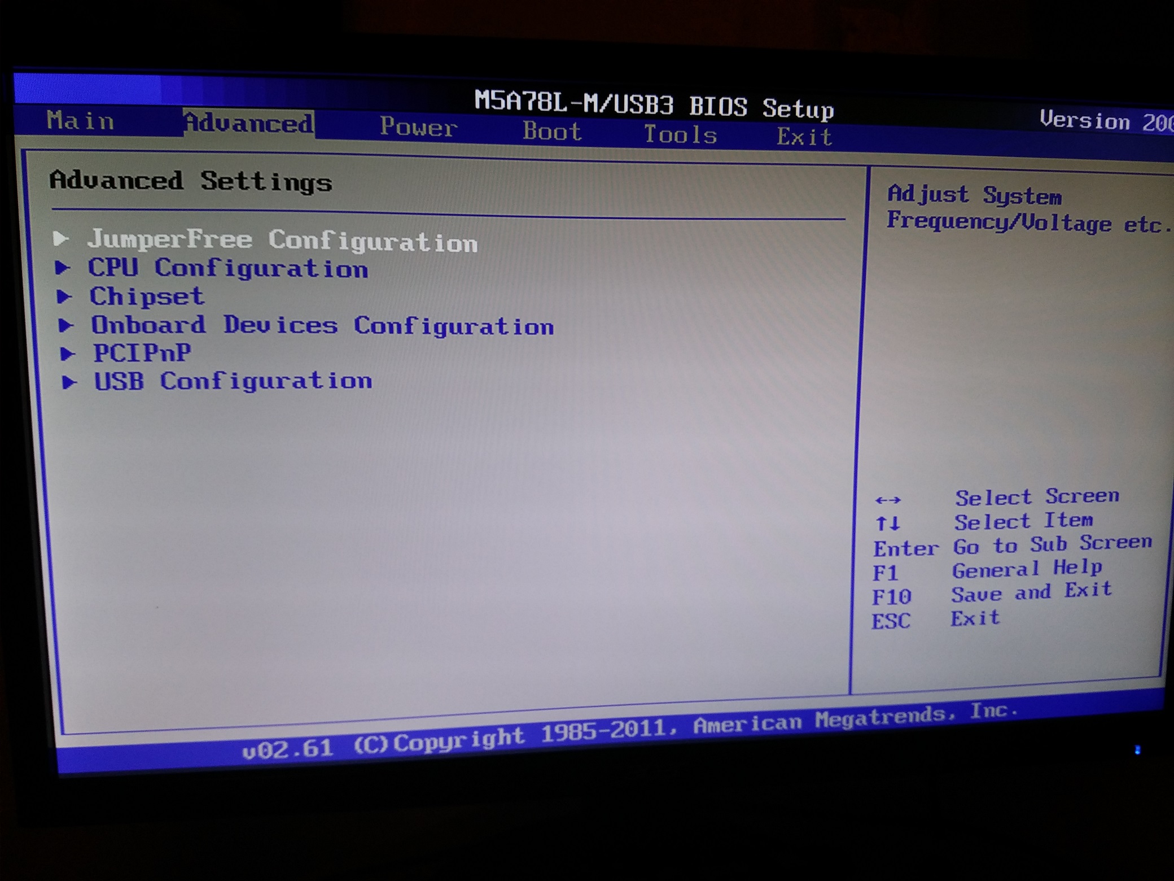Open Onboard Devices Configuration
Viewport: 1174px width, 881px height.
tap(322, 326)
